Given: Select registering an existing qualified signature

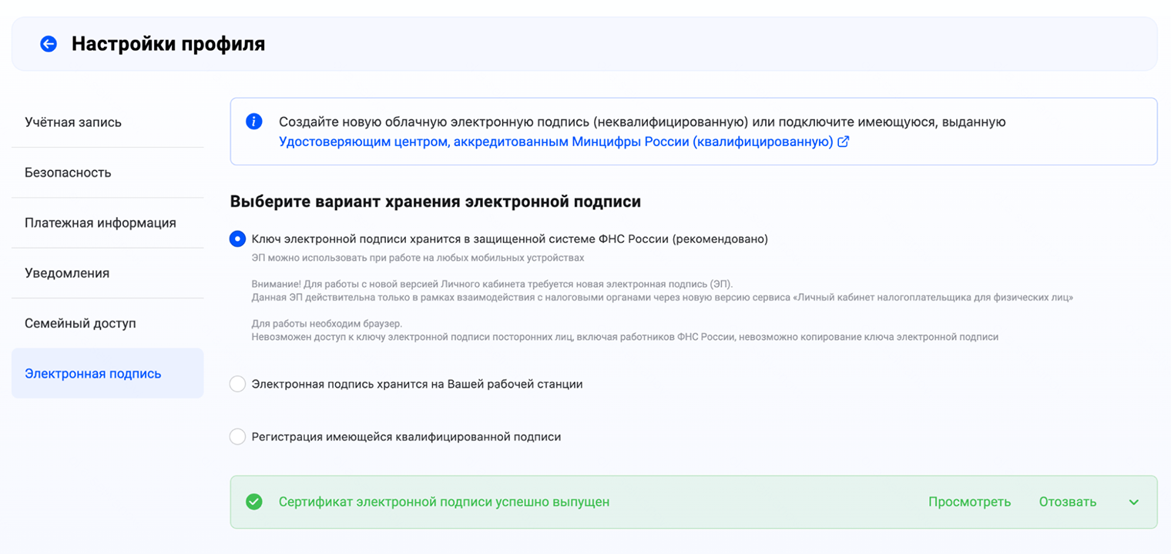Looking at the screenshot, I should tap(237, 436).
